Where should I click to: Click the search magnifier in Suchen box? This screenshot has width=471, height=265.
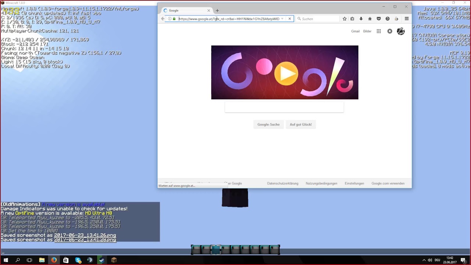(x=299, y=19)
